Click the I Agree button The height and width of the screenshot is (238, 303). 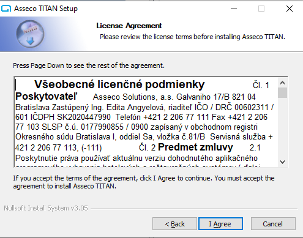click(x=220, y=224)
